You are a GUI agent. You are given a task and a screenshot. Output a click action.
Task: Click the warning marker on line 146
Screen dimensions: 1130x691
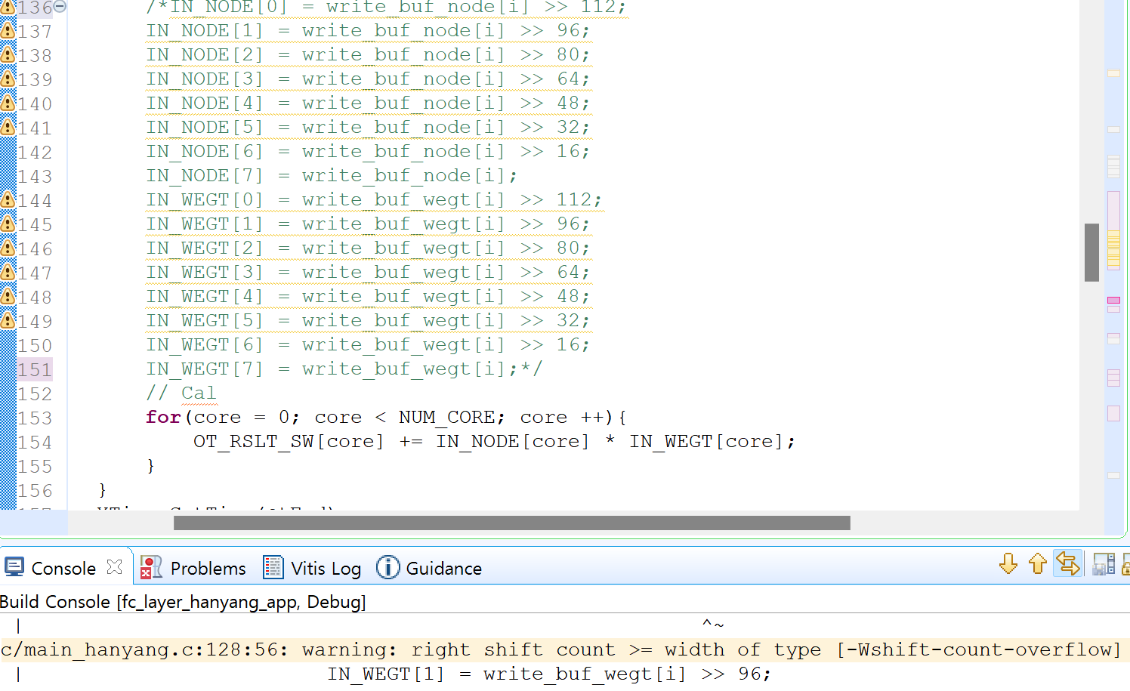tap(8, 248)
